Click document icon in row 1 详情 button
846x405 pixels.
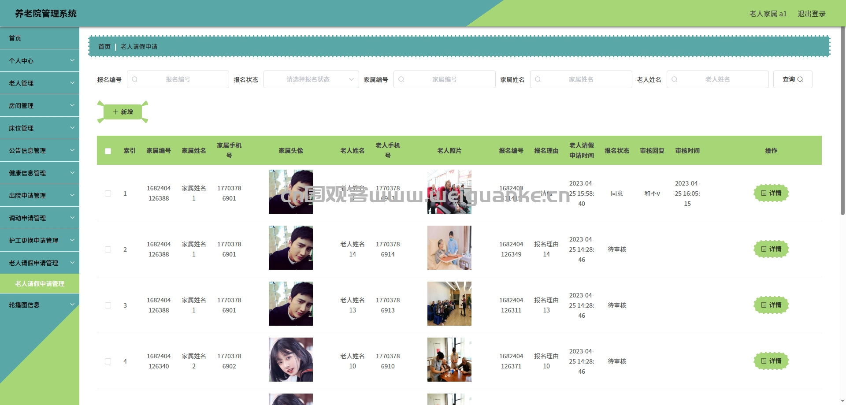point(764,193)
